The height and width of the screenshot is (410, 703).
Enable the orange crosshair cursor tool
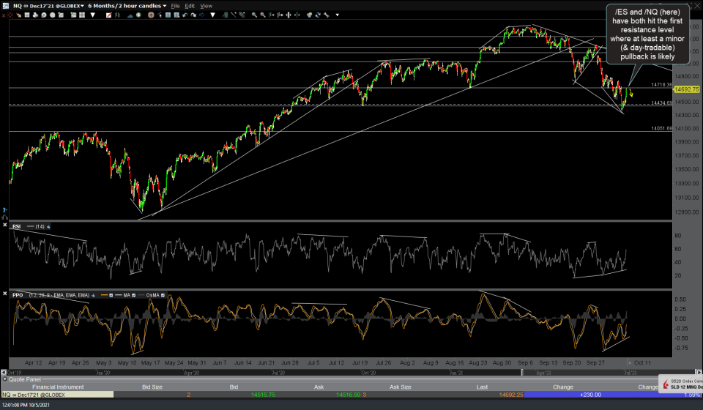[151, 15]
